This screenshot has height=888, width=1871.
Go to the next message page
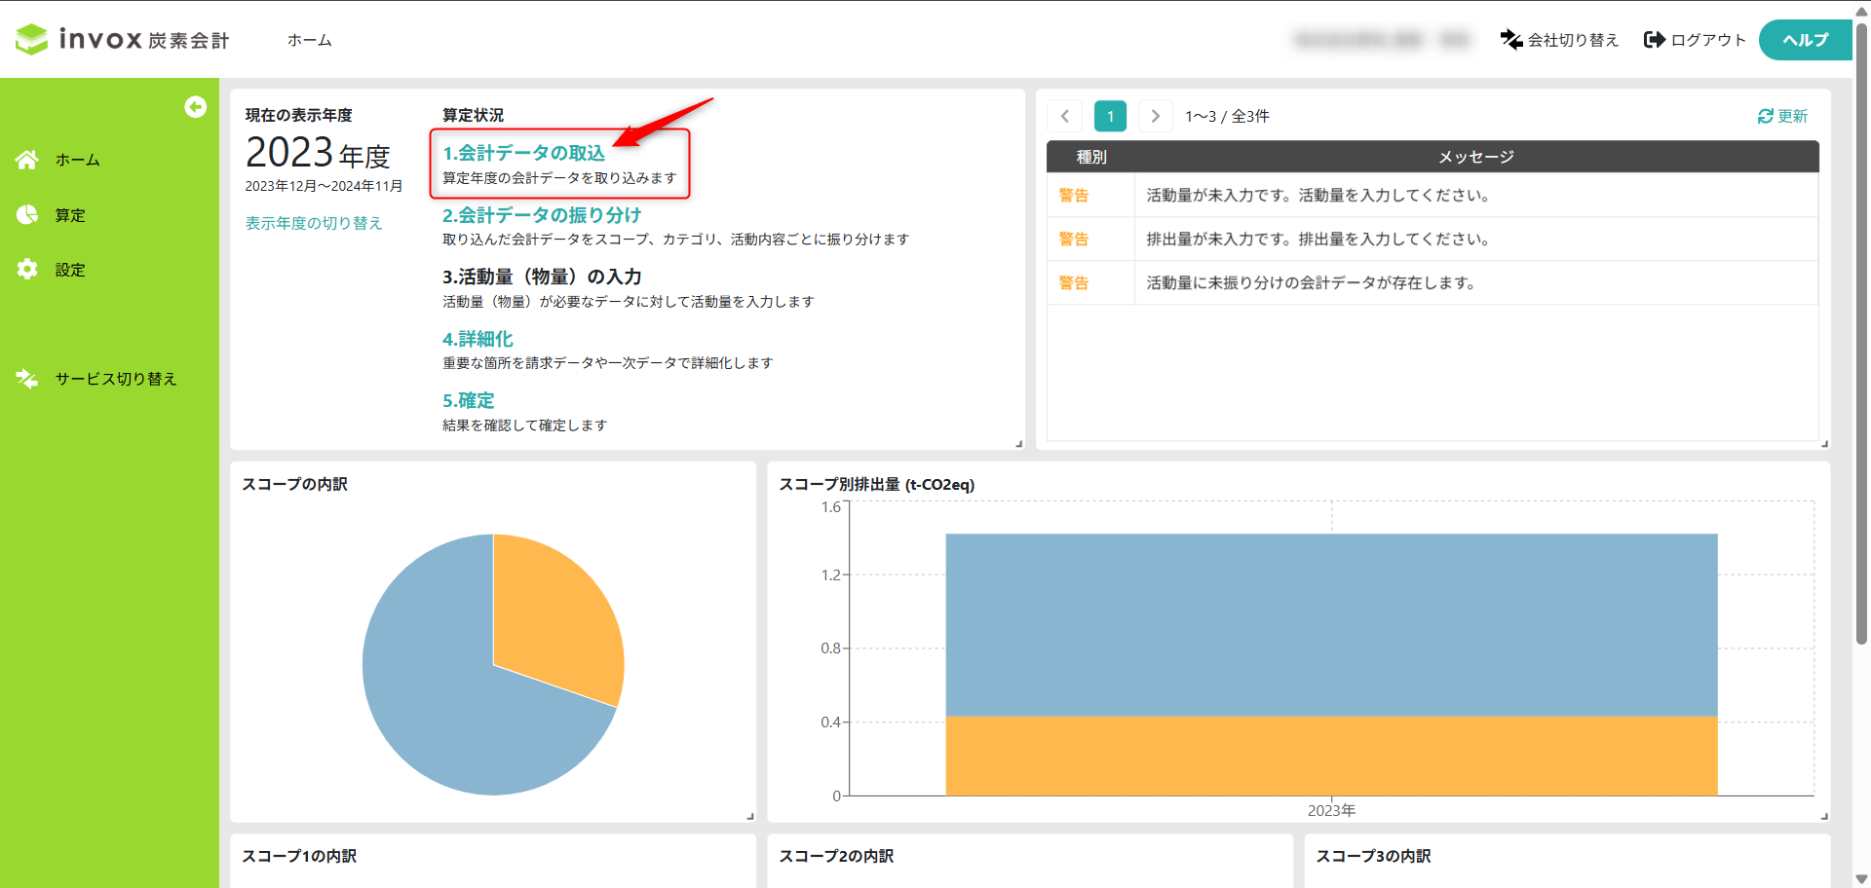pos(1155,117)
